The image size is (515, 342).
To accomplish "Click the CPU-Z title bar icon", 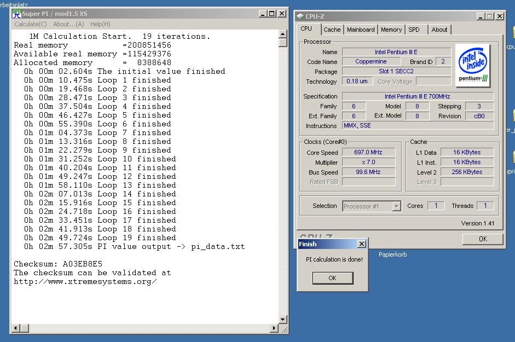I will coord(300,16).
